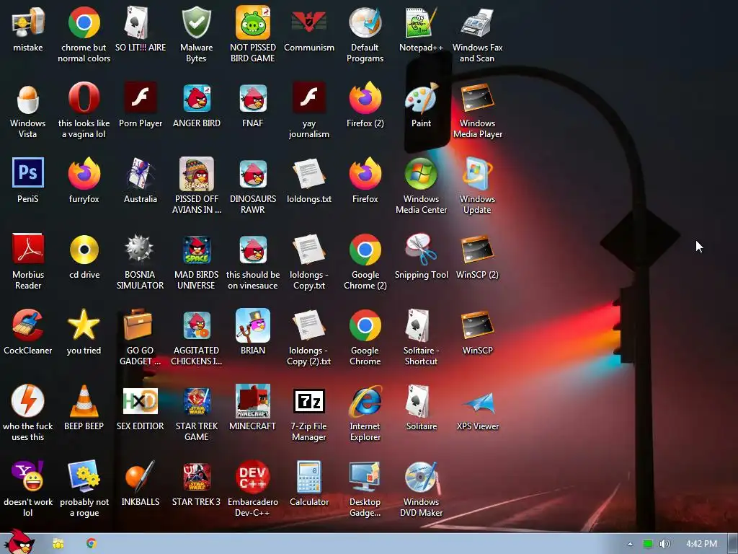738x554 pixels.
Task: Launch Notepad++ from desktop
Action: pyautogui.click(x=421, y=22)
